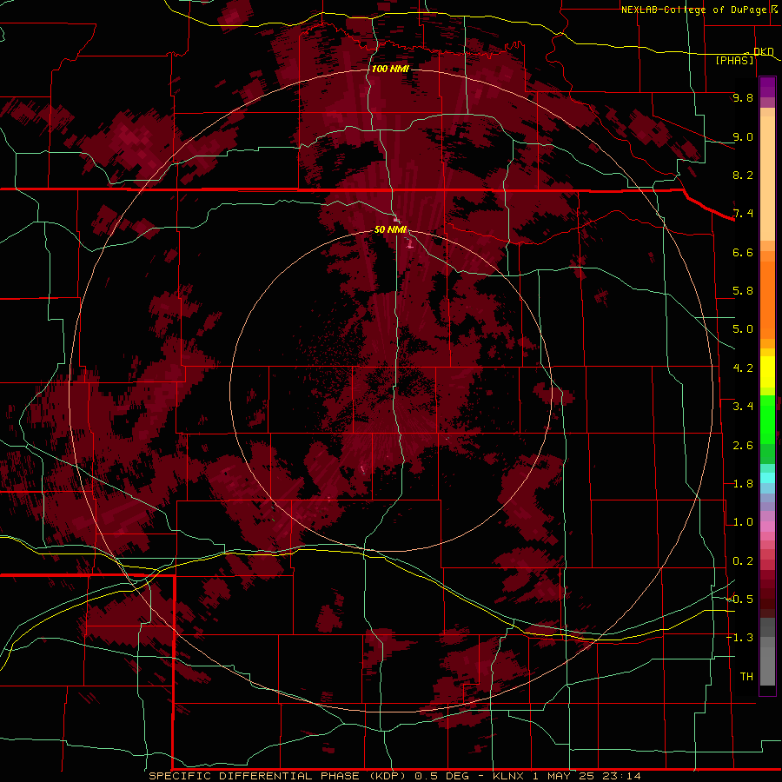
Task: Click the 2.6 color scale label
Action: click(743, 446)
